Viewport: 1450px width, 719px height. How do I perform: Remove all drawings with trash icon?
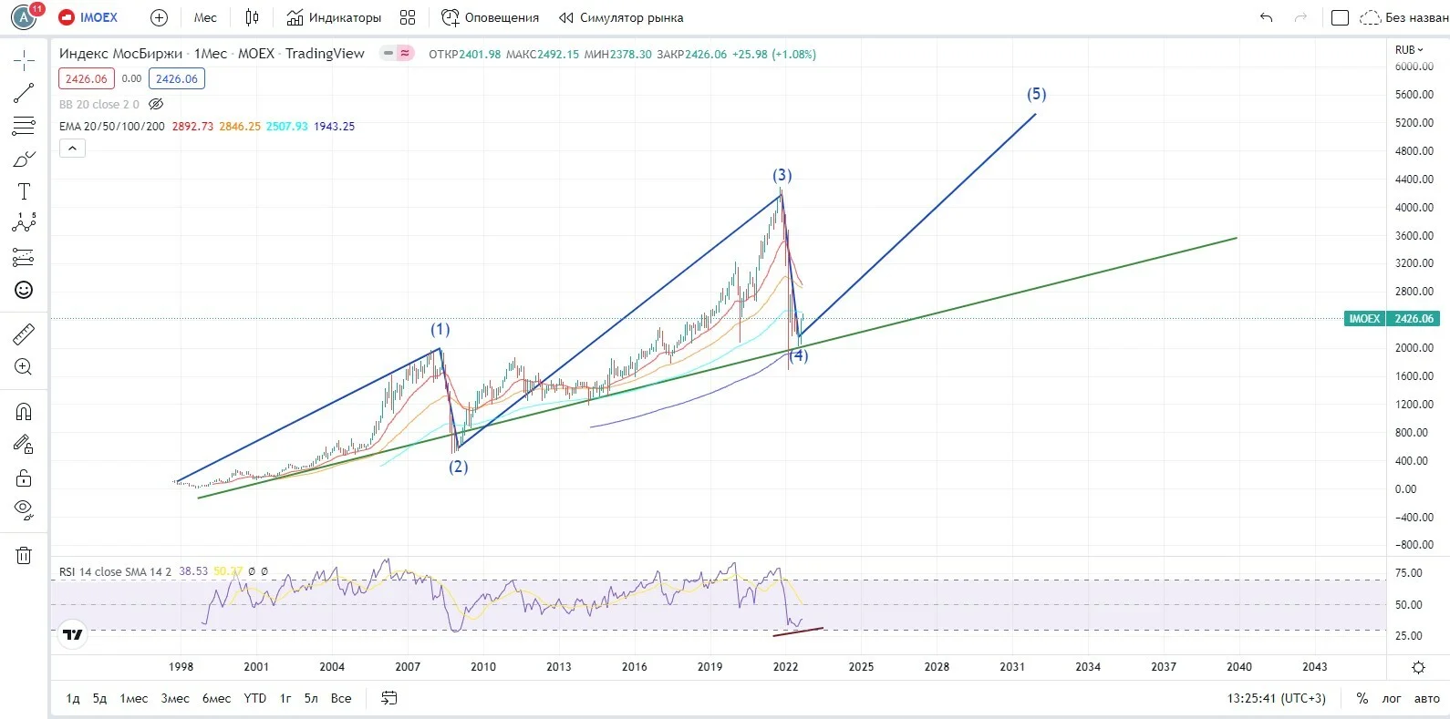(x=24, y=555)
